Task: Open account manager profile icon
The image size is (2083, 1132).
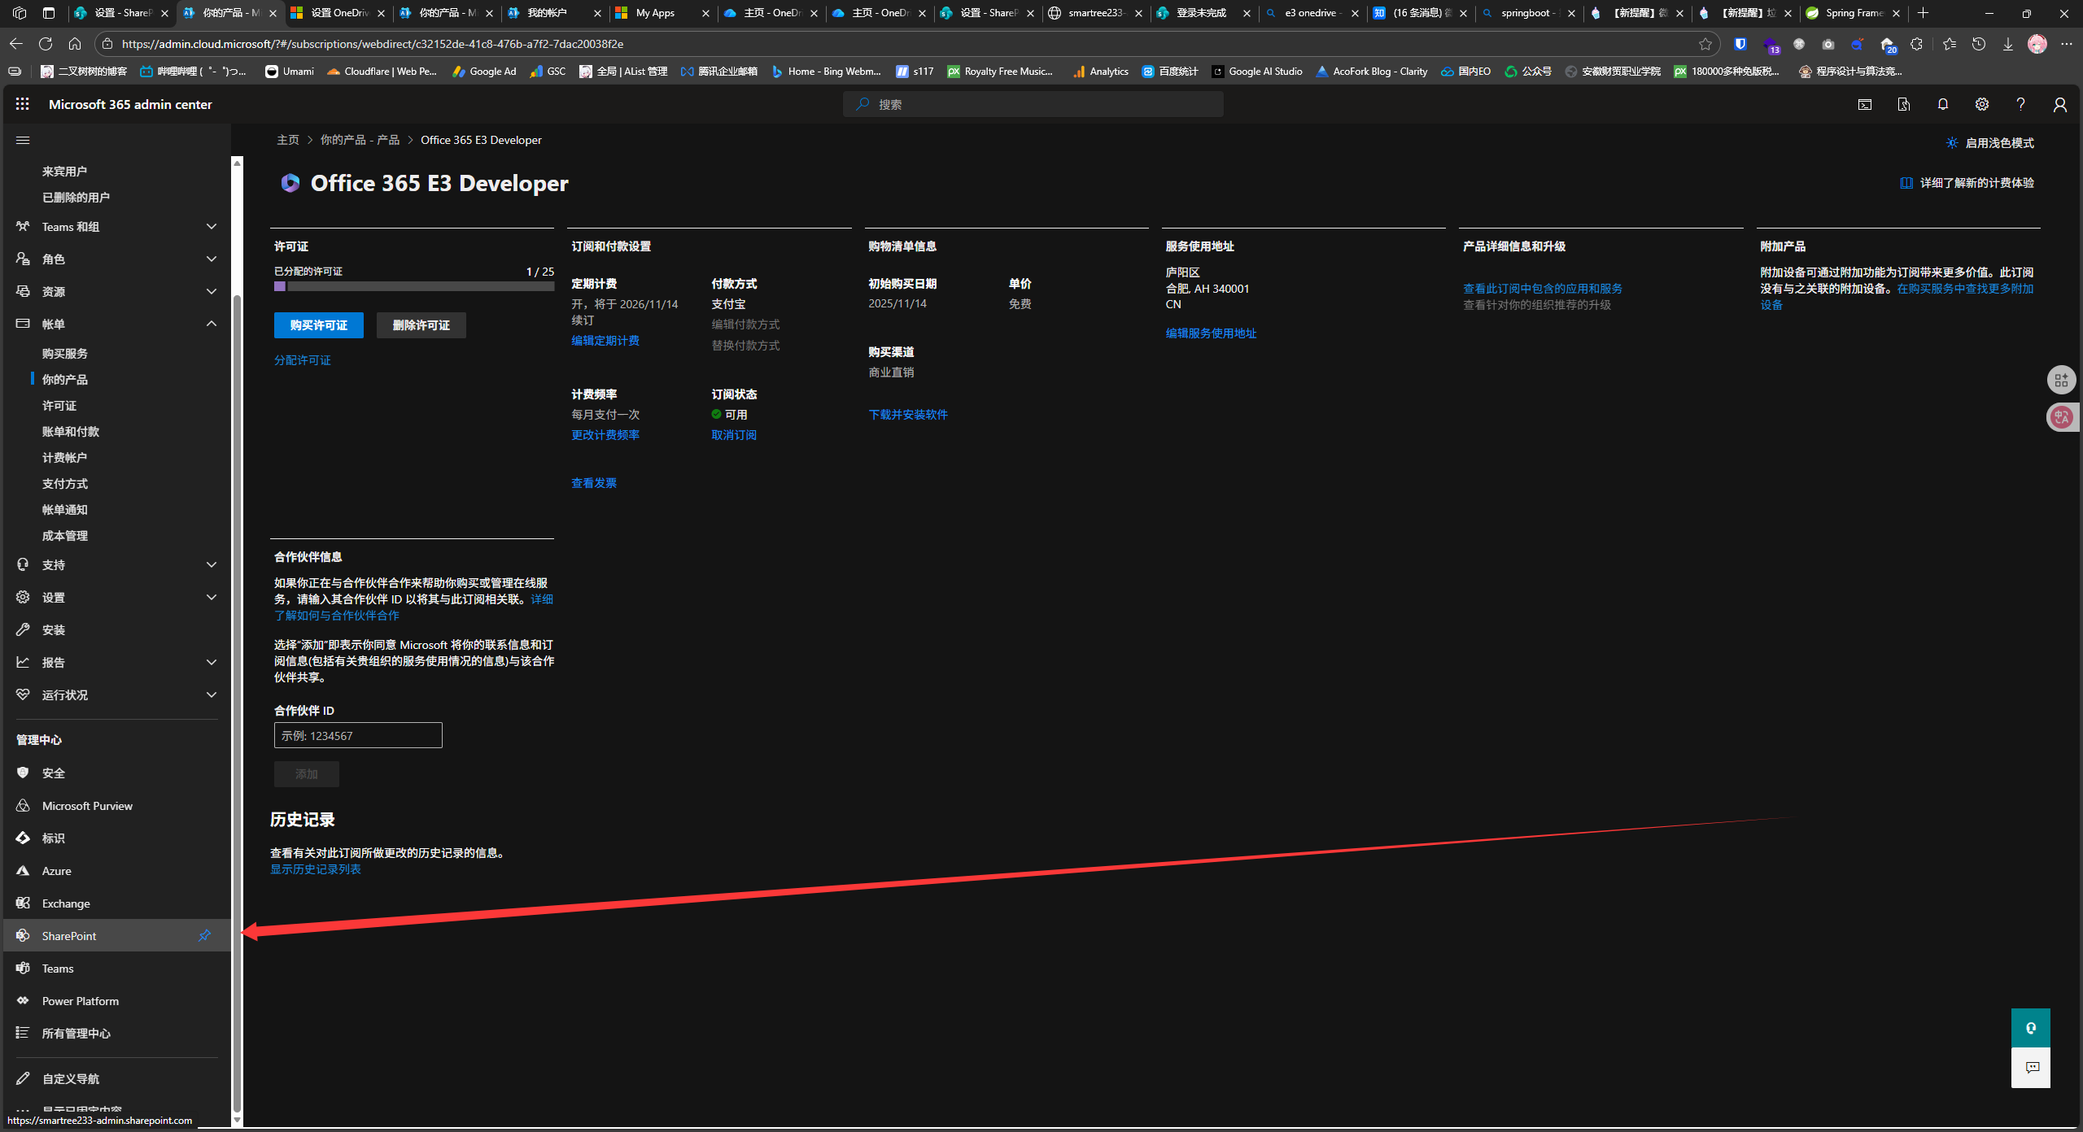Action: [2059, 104]
